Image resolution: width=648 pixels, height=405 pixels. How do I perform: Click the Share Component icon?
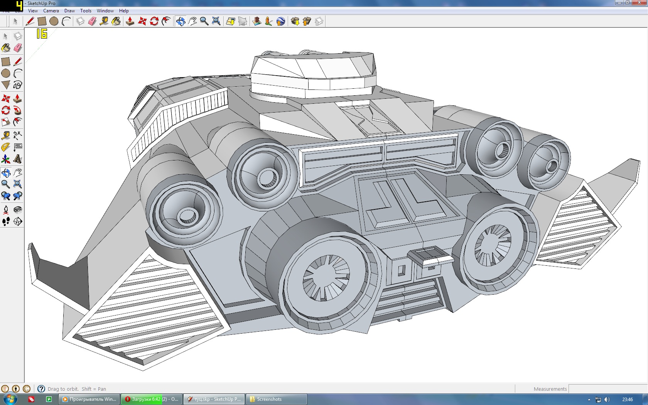point(319,21)
